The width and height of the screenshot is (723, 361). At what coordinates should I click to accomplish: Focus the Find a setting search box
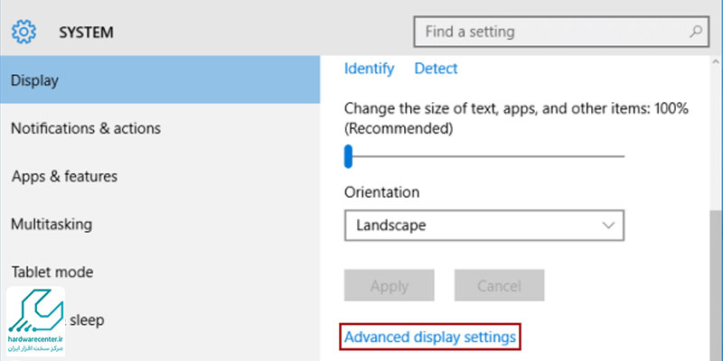551,32
